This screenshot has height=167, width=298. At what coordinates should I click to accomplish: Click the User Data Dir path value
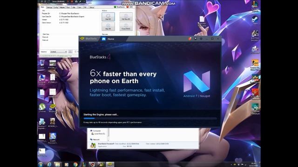[x=72, y=17]
